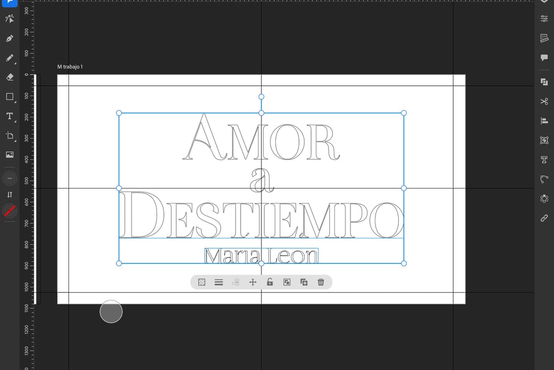Open the Combine Shapes panel
This screenshot has width=554, height=370.
pyautogui.click(x=544, y=82)
